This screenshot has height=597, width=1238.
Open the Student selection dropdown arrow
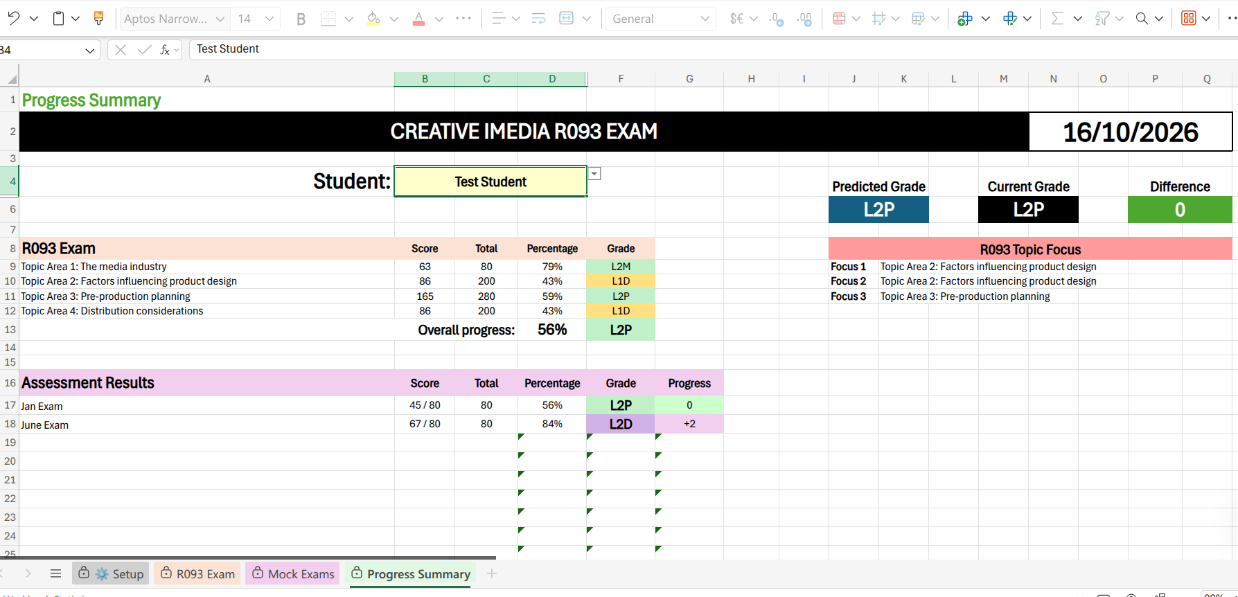pyautogui.click(x=594, y=174)
